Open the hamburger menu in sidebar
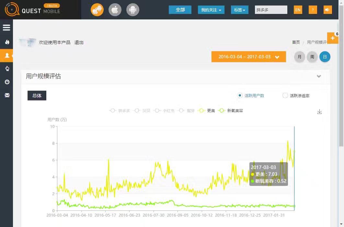 tap(6, 28)
